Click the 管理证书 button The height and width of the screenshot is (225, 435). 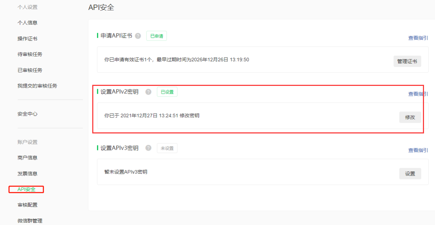(407, 61)
